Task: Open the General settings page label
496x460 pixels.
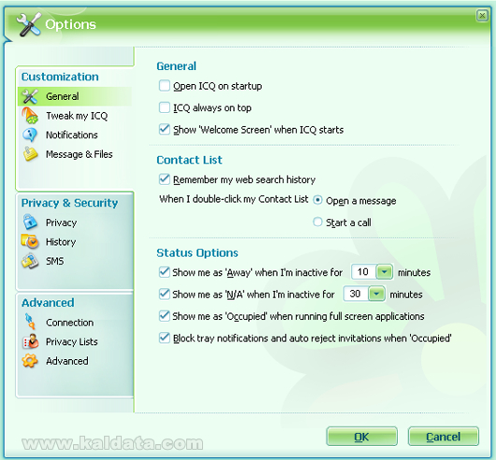Action: (63, 96)
